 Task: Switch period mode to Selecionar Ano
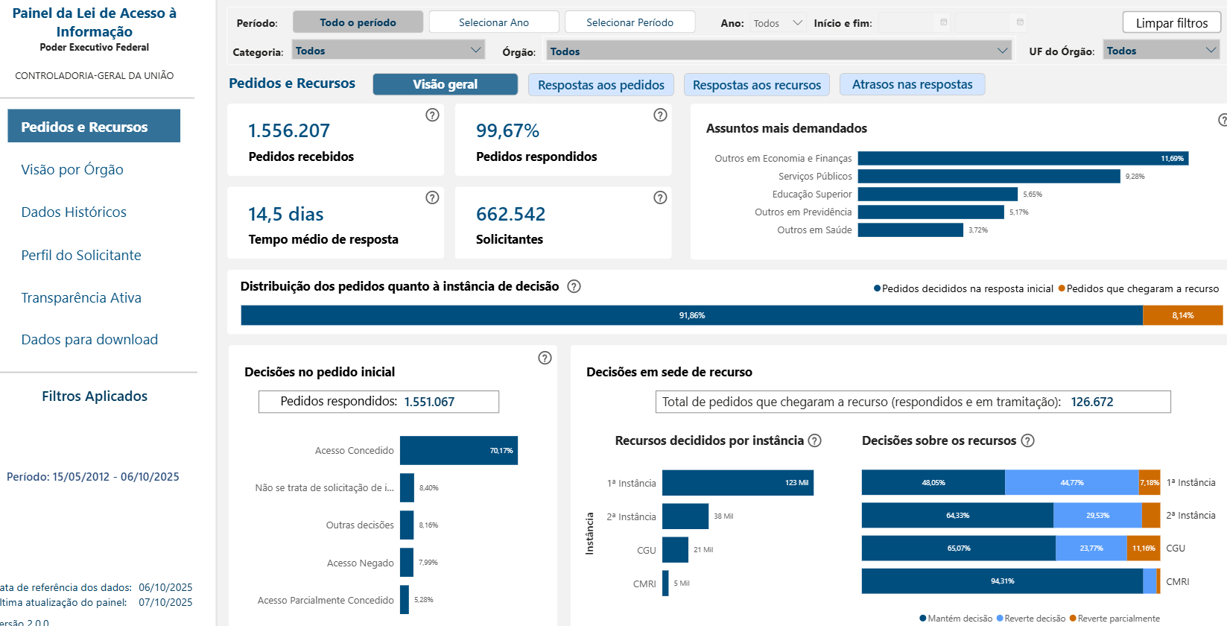[493, 22]
